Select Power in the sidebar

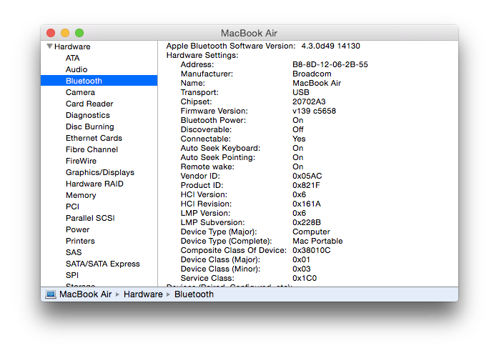pos(78,230)
